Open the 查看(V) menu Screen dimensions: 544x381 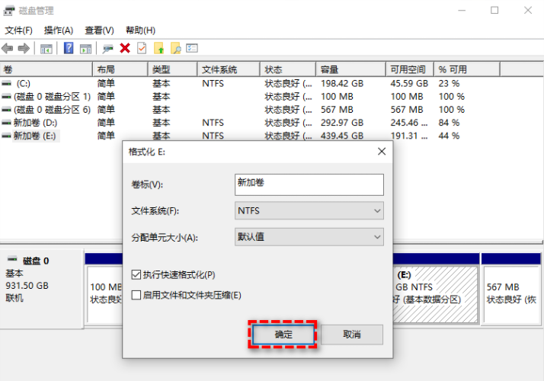coord(99,30)
